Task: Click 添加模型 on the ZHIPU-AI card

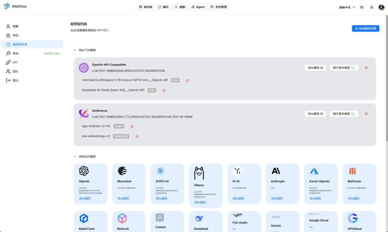Action: (x=161, y=198)
